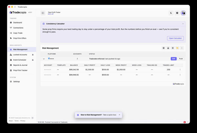Image resolution: width=197 pixels, height=133 pixels.
Task: Click the Tradovate platform logo
Action: pyautogui.click(x=51, y=59)
